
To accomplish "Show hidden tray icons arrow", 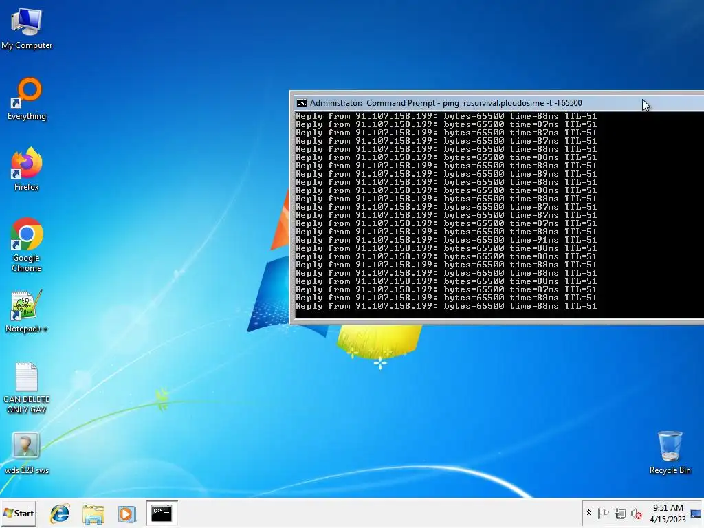I will (x=588, y=513).
